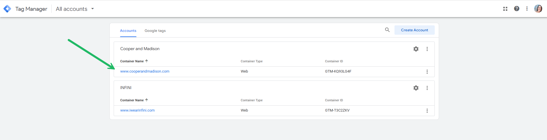Open the Google apps grid

point(505,9)
